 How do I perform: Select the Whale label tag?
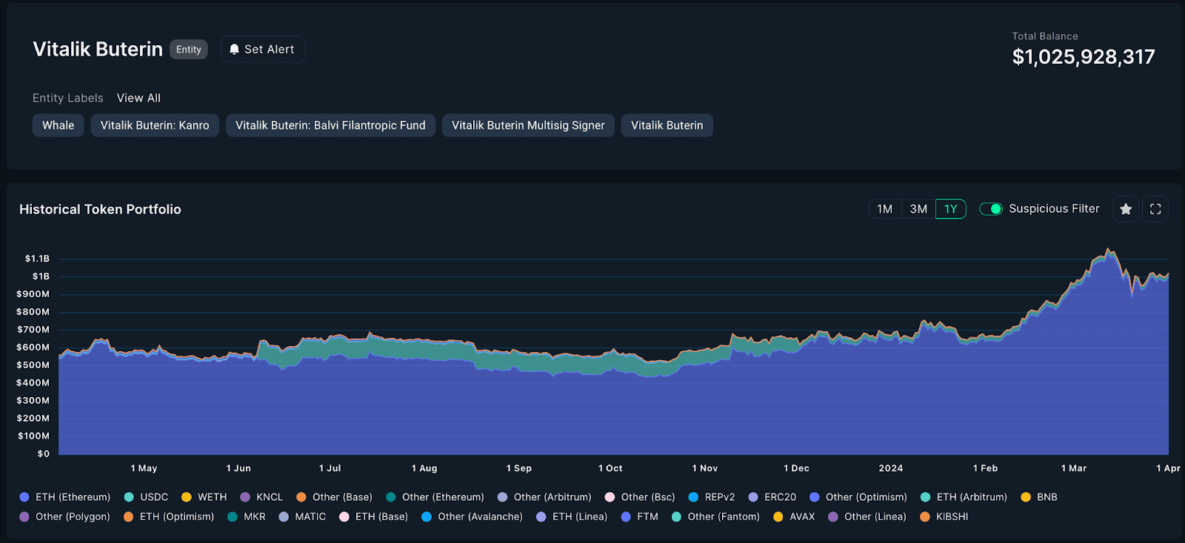pyautogui.click(x=59, y=125)
